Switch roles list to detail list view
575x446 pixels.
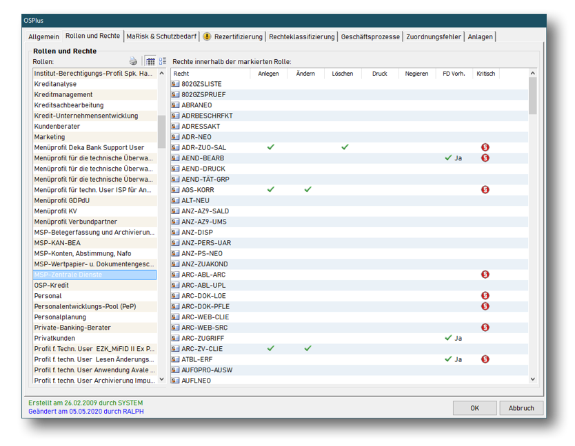pos(163,61)
